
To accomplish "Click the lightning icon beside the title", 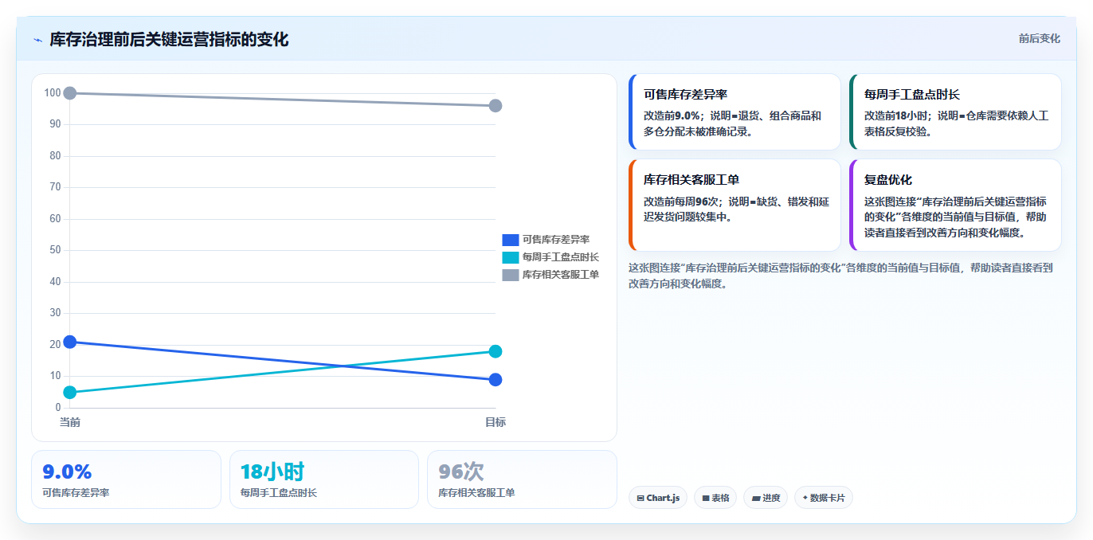I will [37, 40].
